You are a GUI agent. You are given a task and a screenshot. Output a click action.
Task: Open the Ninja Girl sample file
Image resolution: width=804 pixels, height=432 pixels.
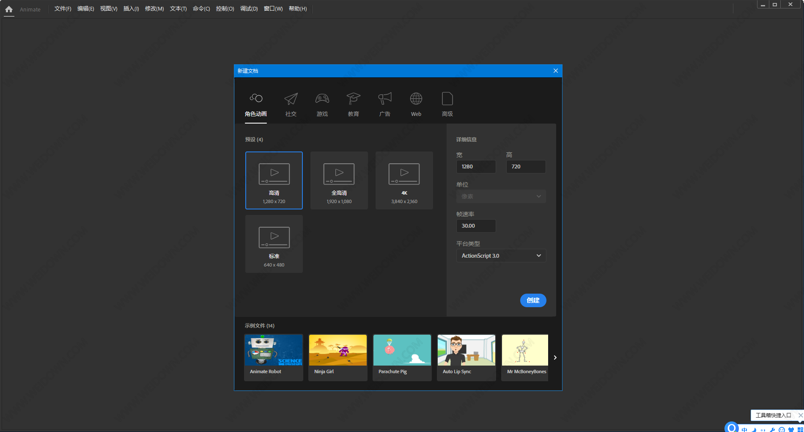pos(338,358)
